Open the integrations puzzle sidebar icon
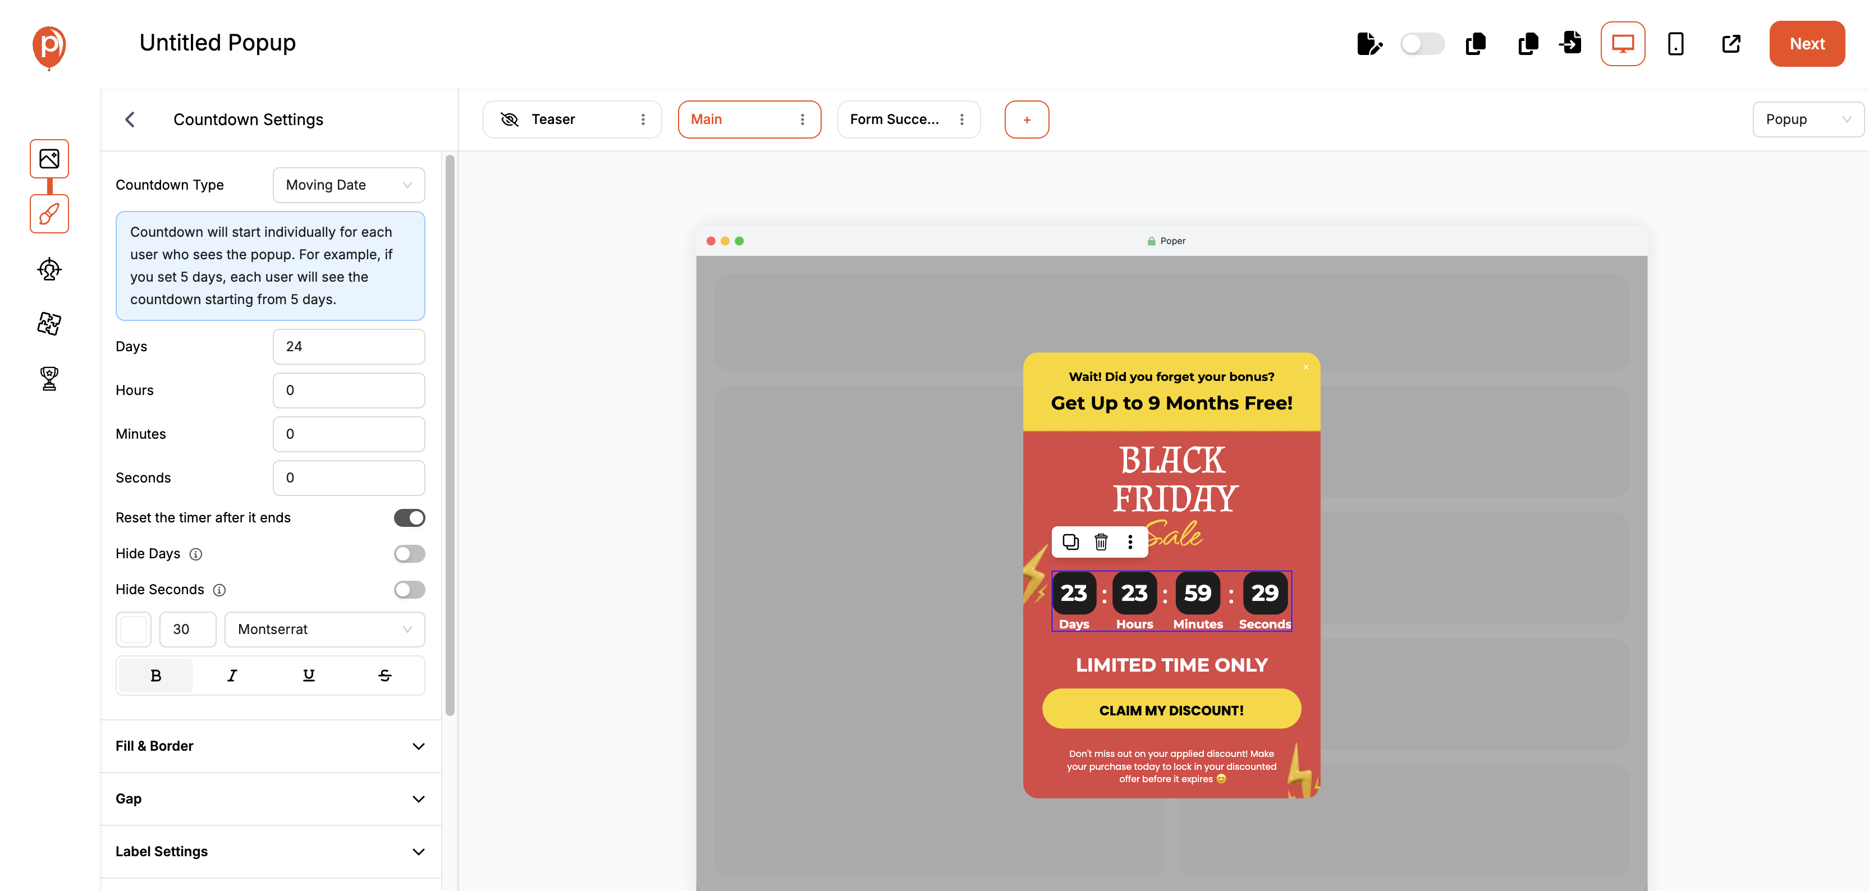This screenshot has height=891, width=1869. tap(49, 324)
